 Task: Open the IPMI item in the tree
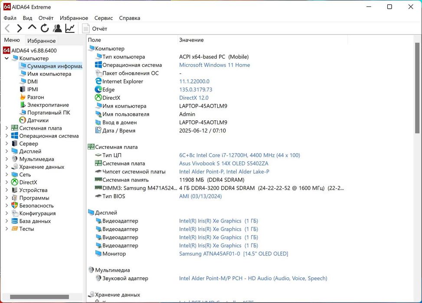(x=33, y=89)
